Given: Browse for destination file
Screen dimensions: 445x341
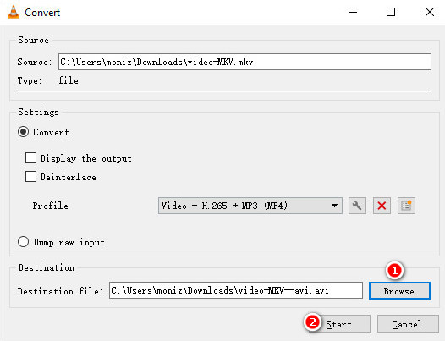Looking at the screenshot, I should [x=399, y=291].
